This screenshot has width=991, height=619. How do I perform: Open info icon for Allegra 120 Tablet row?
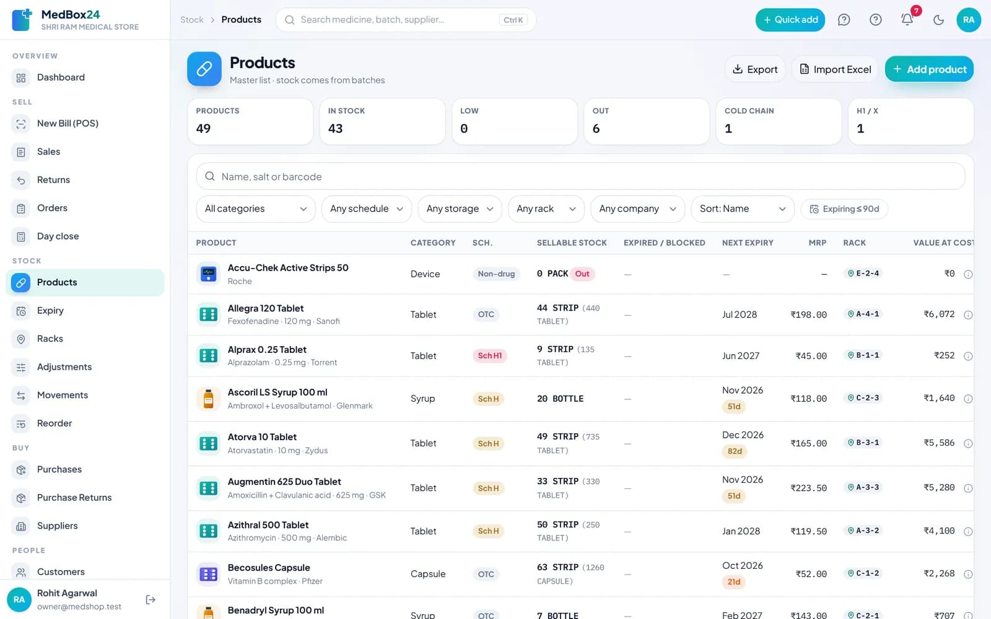click(968, 314)
